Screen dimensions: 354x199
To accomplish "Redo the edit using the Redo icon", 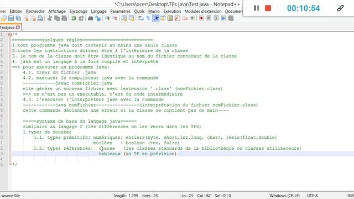I will pos(81,18).
